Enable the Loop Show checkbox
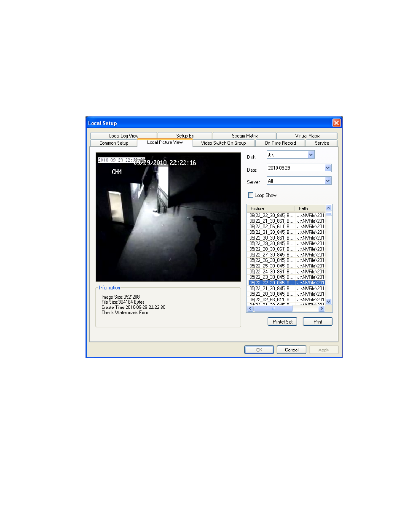The image size is (402, 521). click(251, 195)
